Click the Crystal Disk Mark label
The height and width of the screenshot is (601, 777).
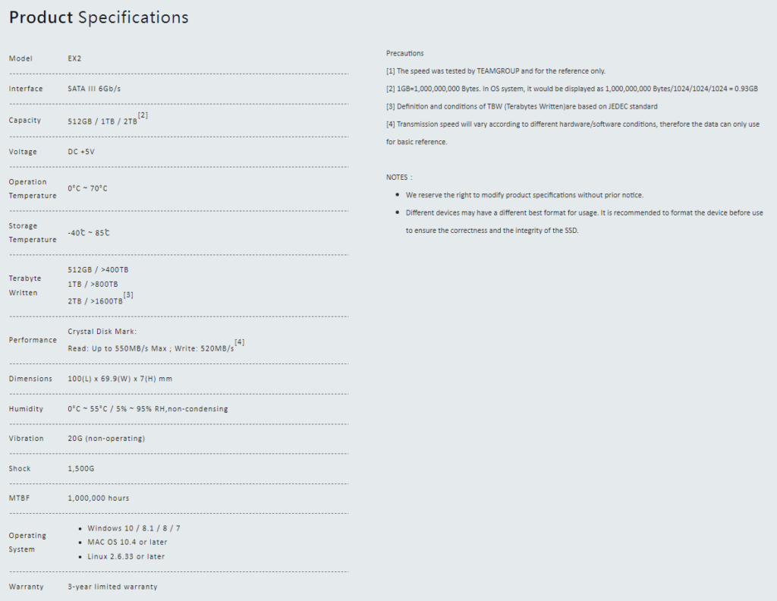click(102, 331)
